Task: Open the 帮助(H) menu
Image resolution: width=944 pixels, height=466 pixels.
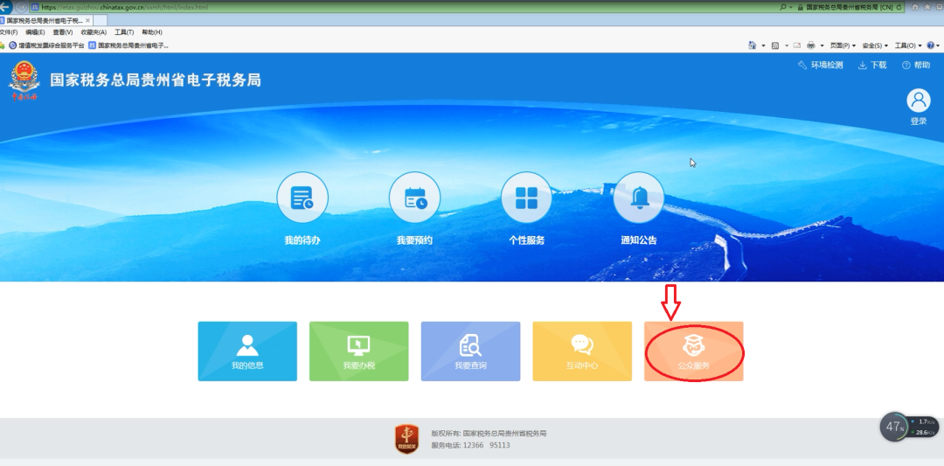Action: tap(152, 32)
